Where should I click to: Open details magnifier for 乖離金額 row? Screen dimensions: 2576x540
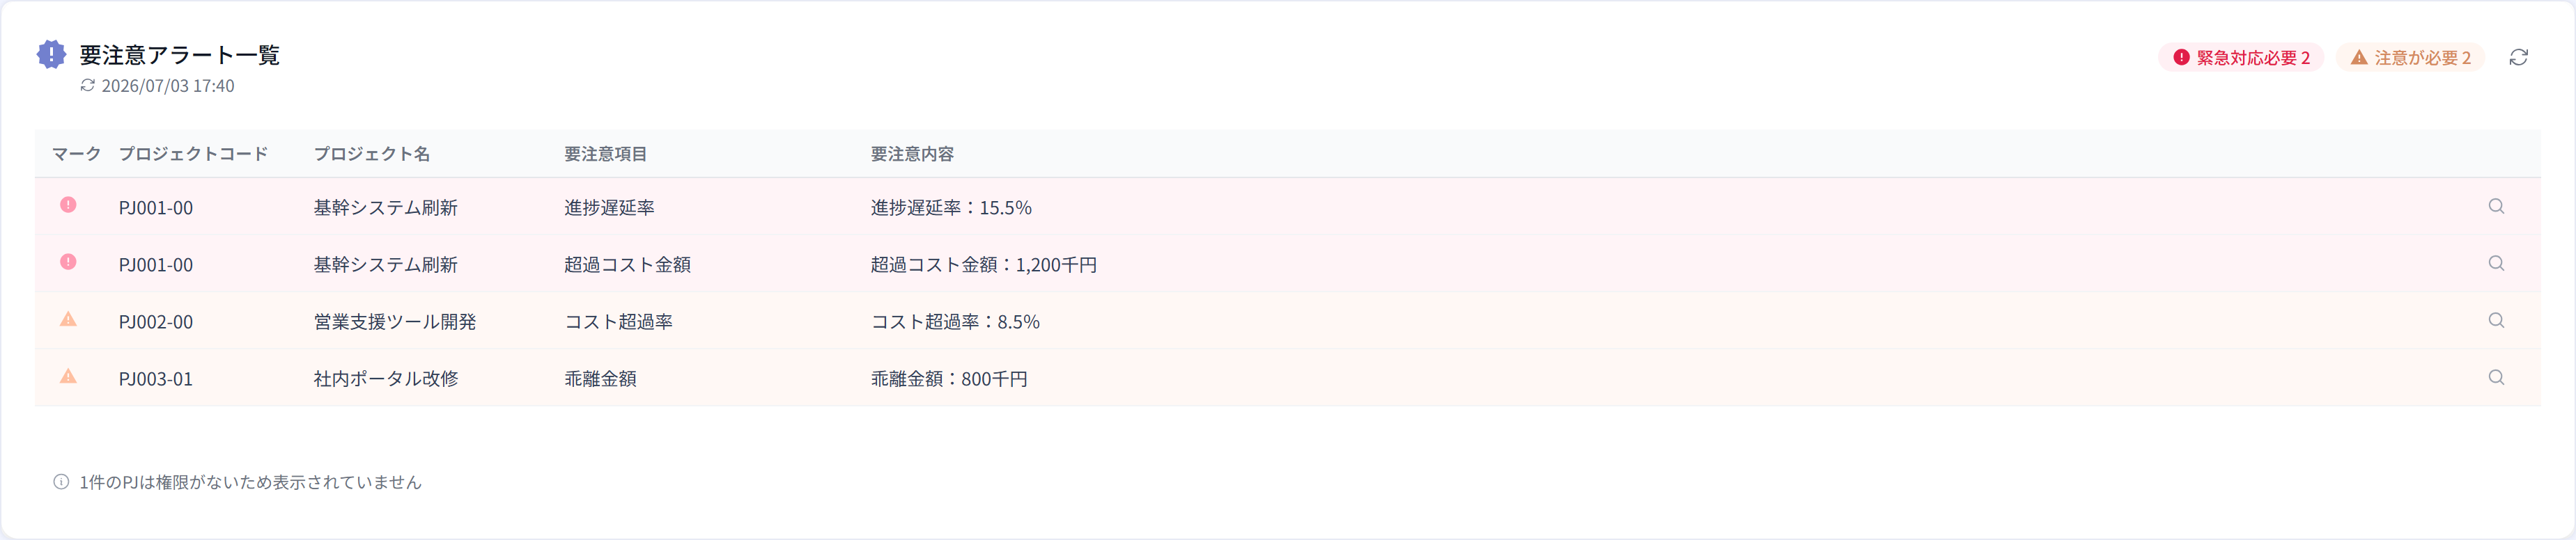pyautogui.click(x=2496, y=377)
